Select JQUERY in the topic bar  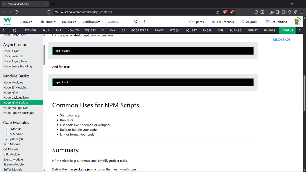click(191, 30)
